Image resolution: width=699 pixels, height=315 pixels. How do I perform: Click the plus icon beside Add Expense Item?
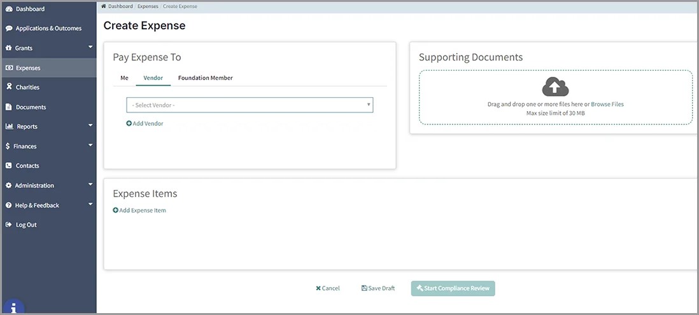(x=115, y=210)
